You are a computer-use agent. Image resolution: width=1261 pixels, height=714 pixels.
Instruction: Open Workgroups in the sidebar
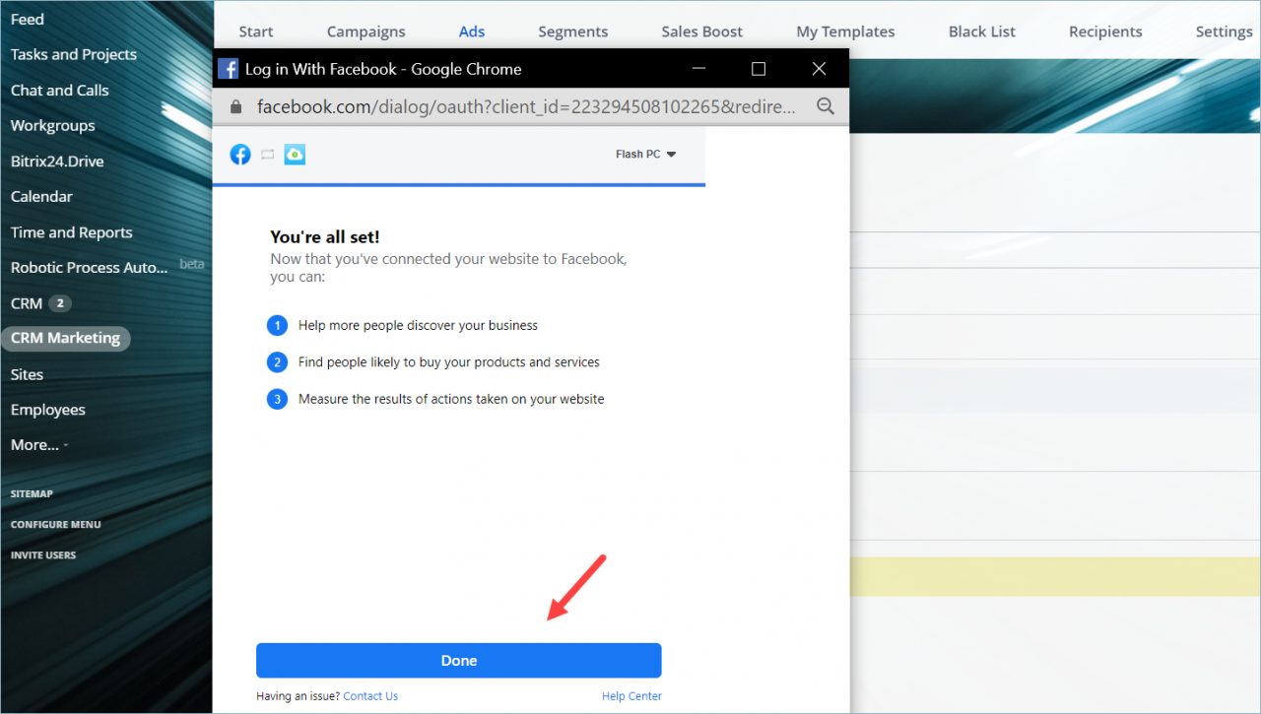[53, 125]
